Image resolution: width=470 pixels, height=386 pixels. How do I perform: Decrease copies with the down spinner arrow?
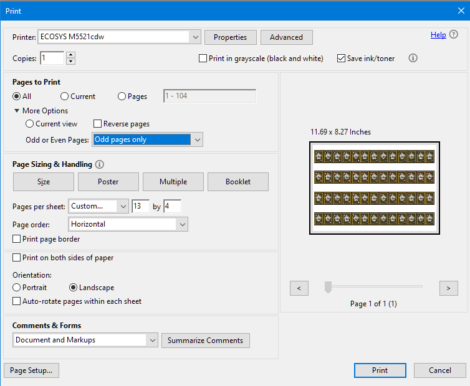coord(70,62)
